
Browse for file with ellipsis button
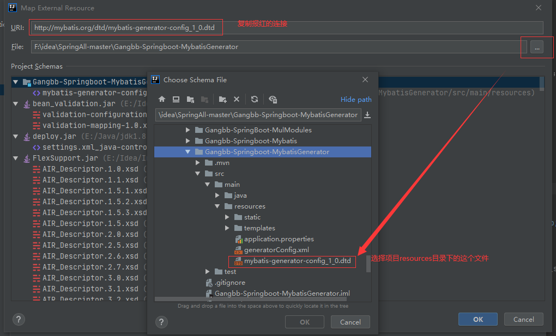click(x=537, y=47)
